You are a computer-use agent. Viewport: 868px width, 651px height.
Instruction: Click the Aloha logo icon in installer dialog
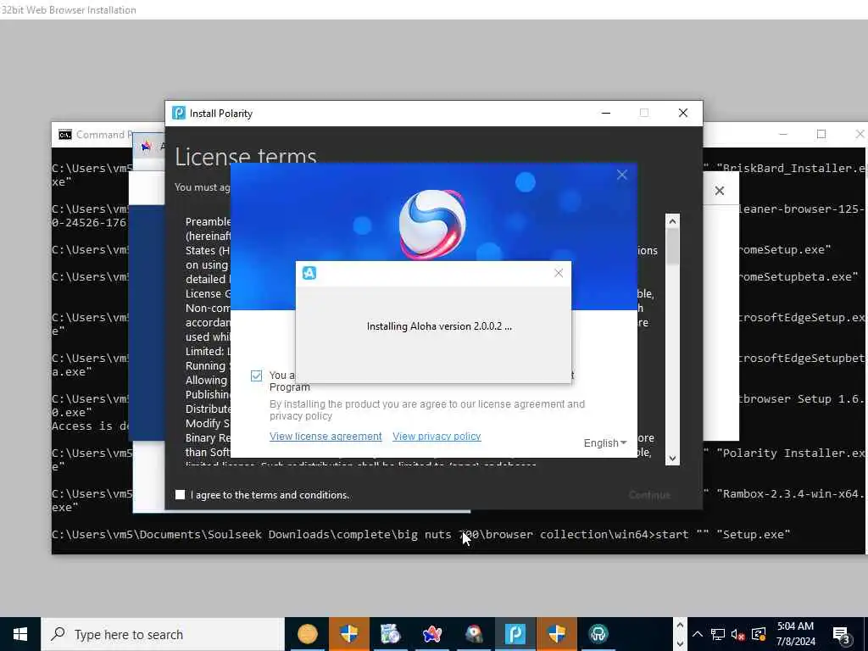tap(309, 273)
